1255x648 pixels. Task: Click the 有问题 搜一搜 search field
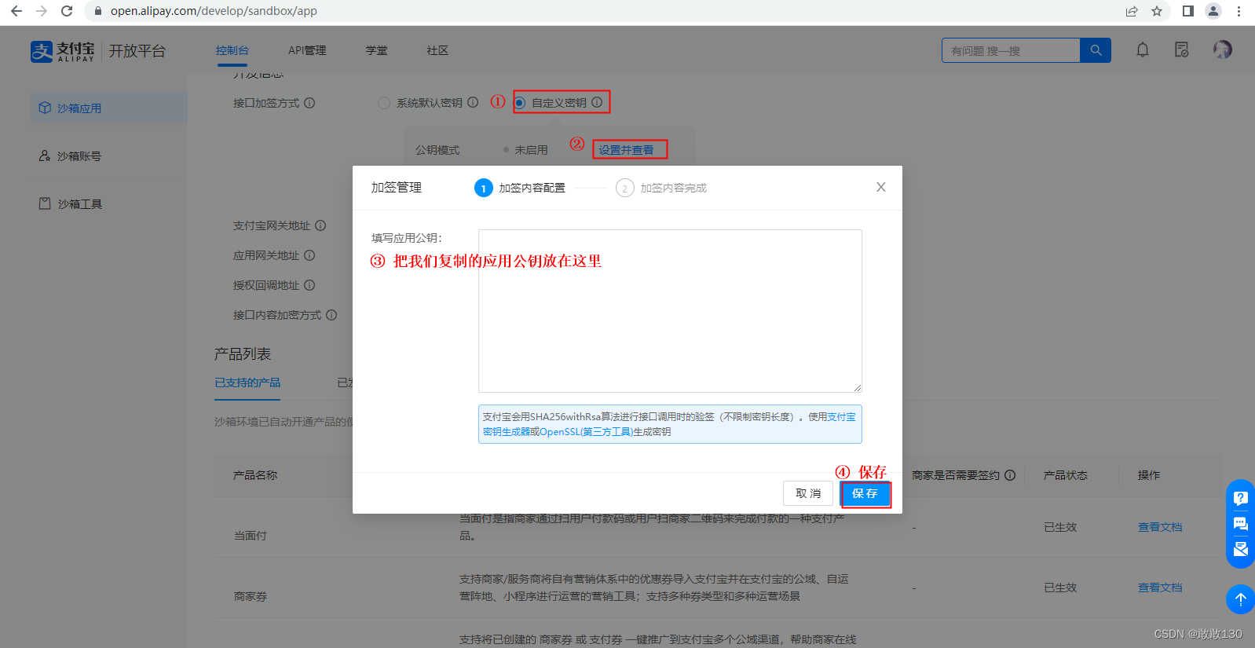coord(1011,50)
